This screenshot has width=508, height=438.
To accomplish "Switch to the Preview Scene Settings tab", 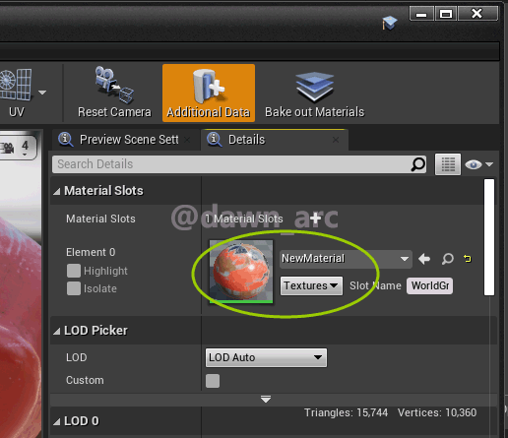I will [x=126, y=140].
